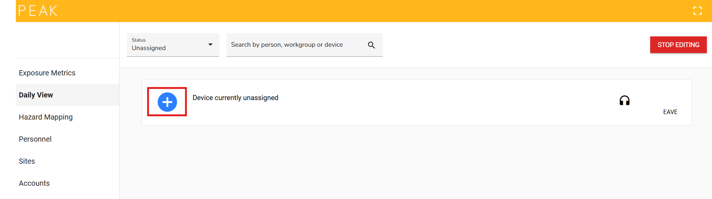Click the blue plus assign-device icon
The height and width of the screenshot is (199, 712).
(167, 102)
